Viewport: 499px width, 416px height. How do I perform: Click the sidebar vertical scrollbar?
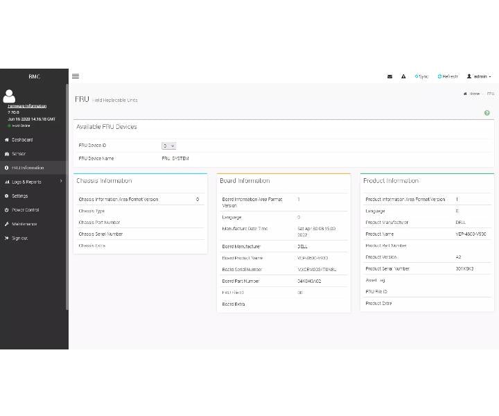(x=67, y=197)
